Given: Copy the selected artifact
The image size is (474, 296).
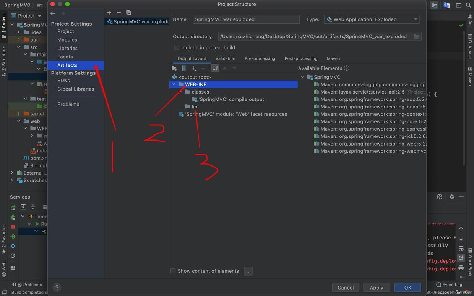Looking at the screenshot, I should [x=128, y=13].
